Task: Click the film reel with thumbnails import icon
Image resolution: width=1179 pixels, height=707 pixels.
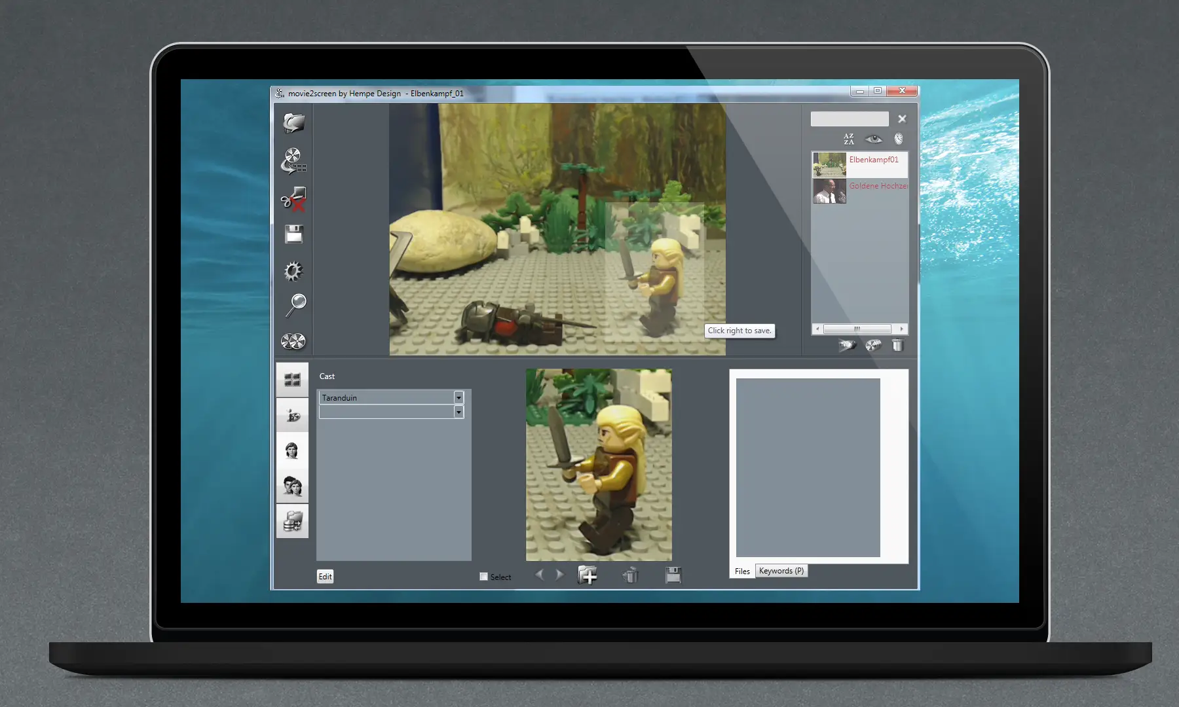Action: coord(293,160)
